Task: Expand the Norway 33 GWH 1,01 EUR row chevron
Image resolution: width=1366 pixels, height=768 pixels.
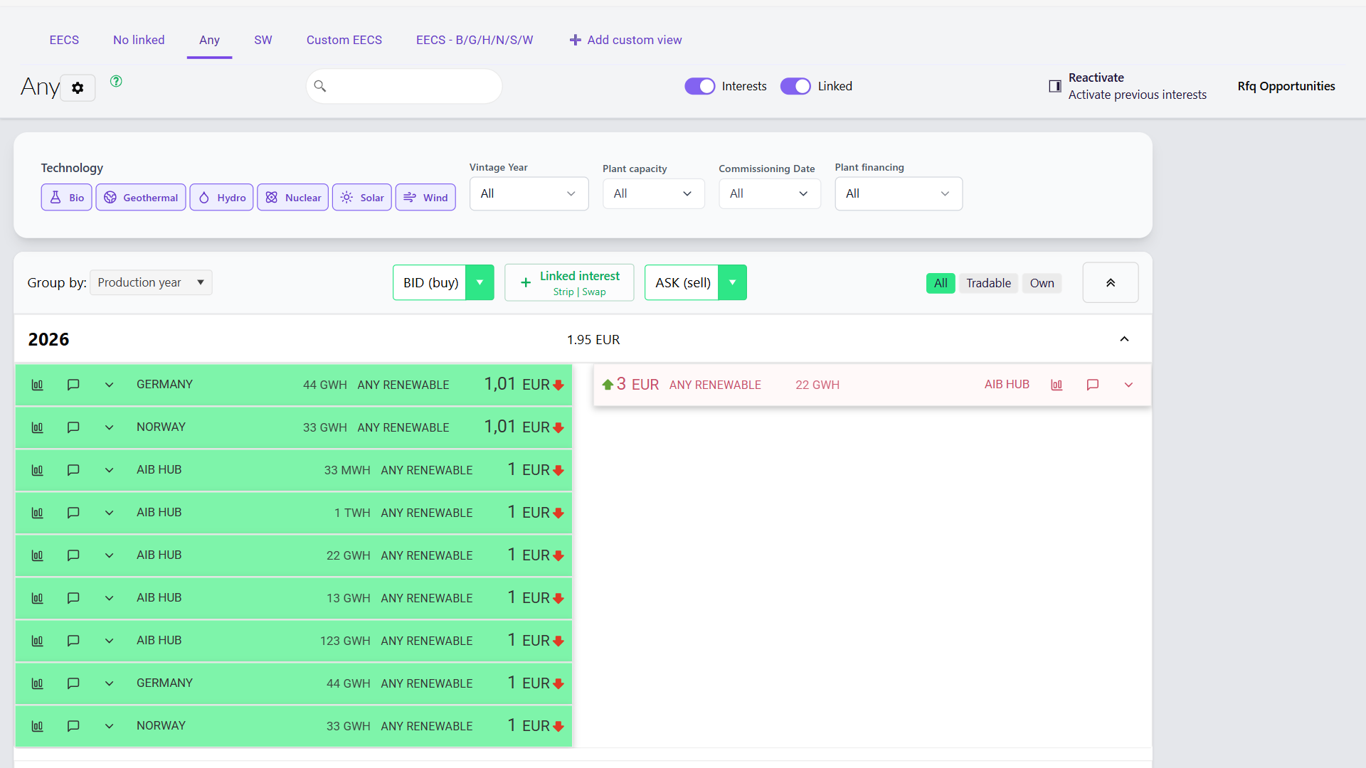Action: tap(109, 427)
